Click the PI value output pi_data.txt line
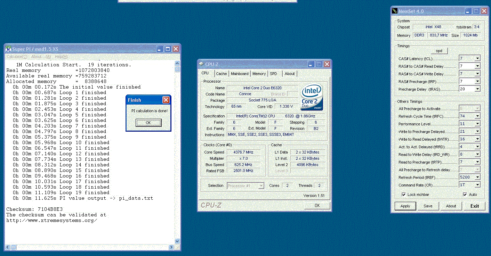This screenshot has width=491, height=256. click(x=83, y=198)
